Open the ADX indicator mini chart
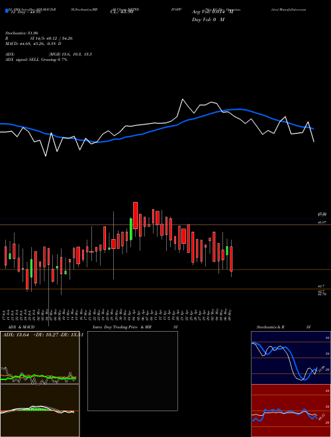 click(x=40, y=358)
